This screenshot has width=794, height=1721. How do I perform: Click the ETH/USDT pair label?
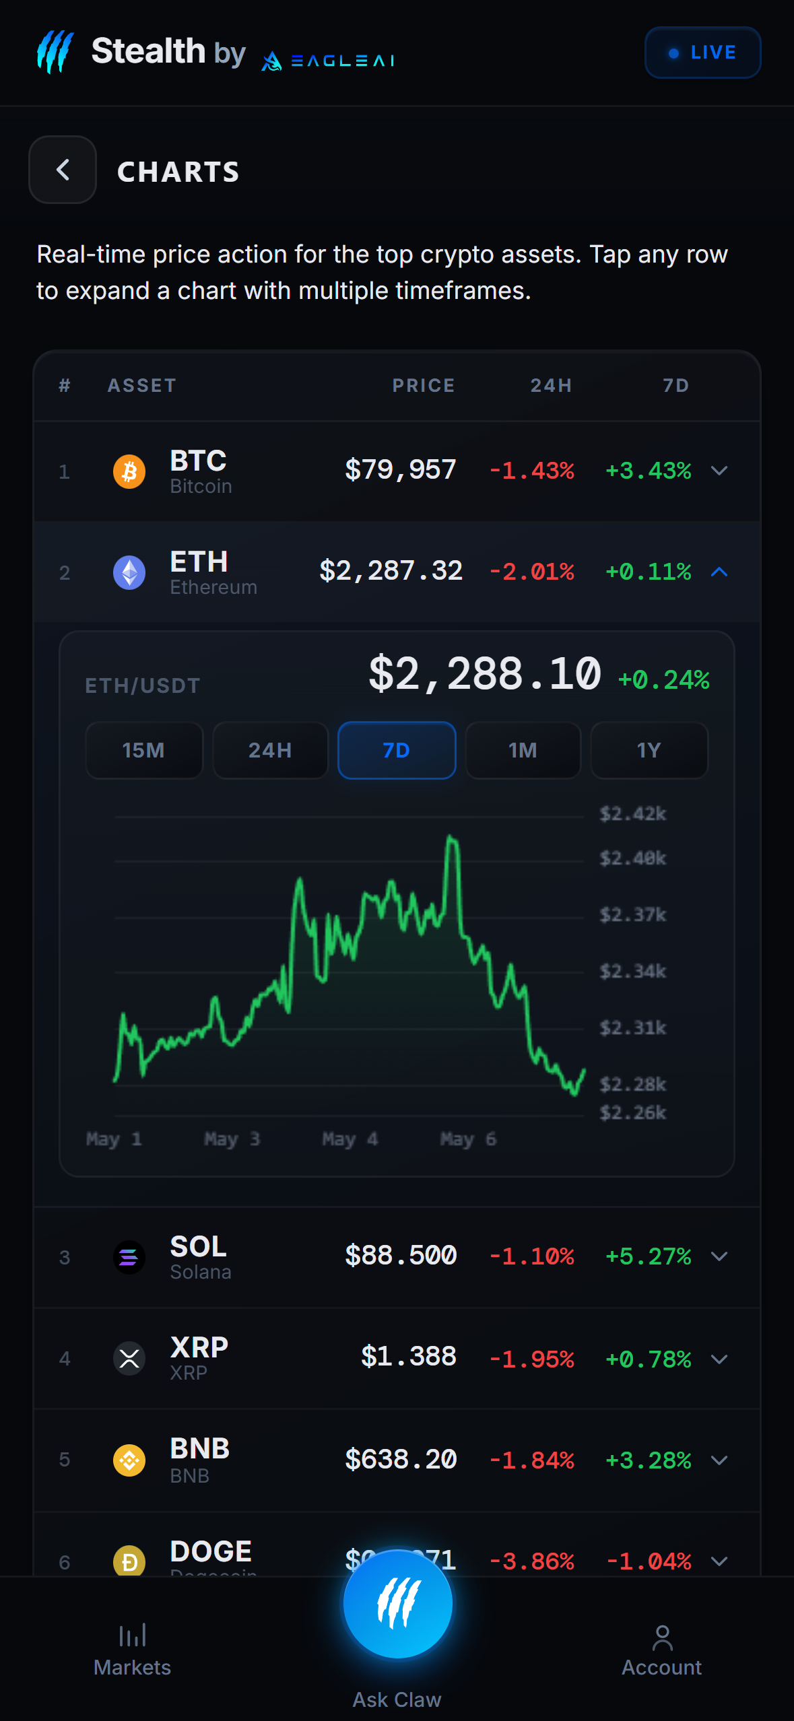click(x=143, y=685)
